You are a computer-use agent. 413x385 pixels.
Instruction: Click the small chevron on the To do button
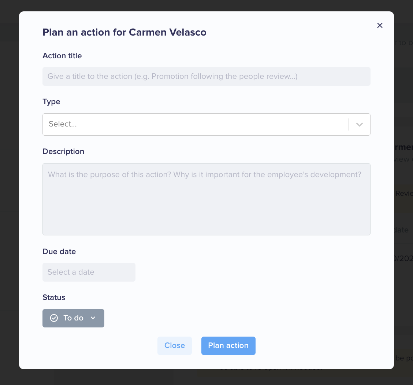[93, 318]
